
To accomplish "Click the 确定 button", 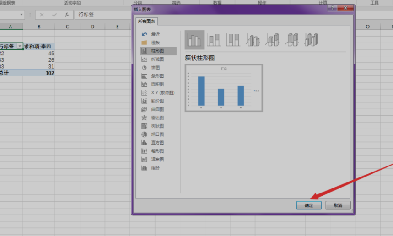I will [309, 205].
